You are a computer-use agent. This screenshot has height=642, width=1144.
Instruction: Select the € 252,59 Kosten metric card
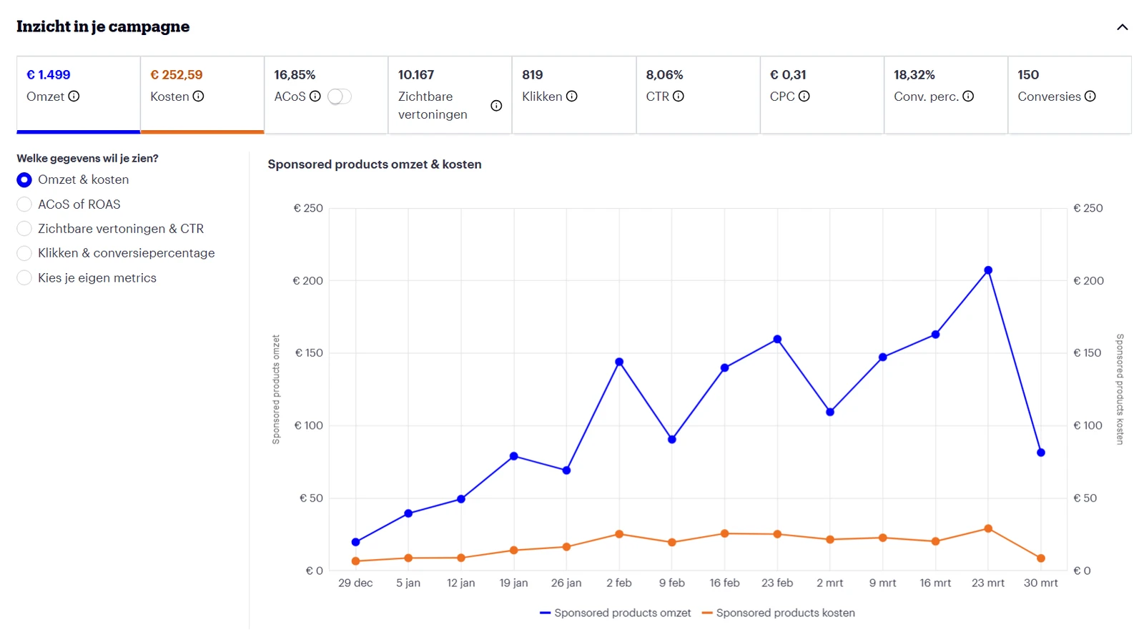pyautogui.click(x=202, y=95)
